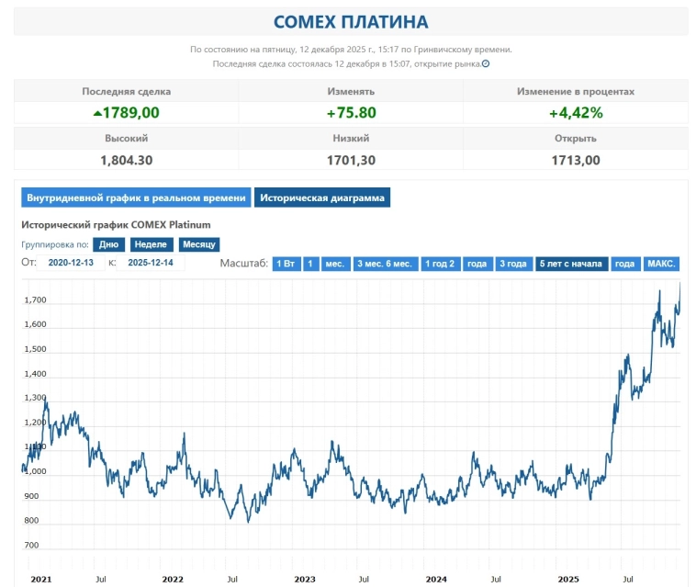Click the 2022 x-axis label
This screenshot has height=587, width=696.
click(173, 579)
